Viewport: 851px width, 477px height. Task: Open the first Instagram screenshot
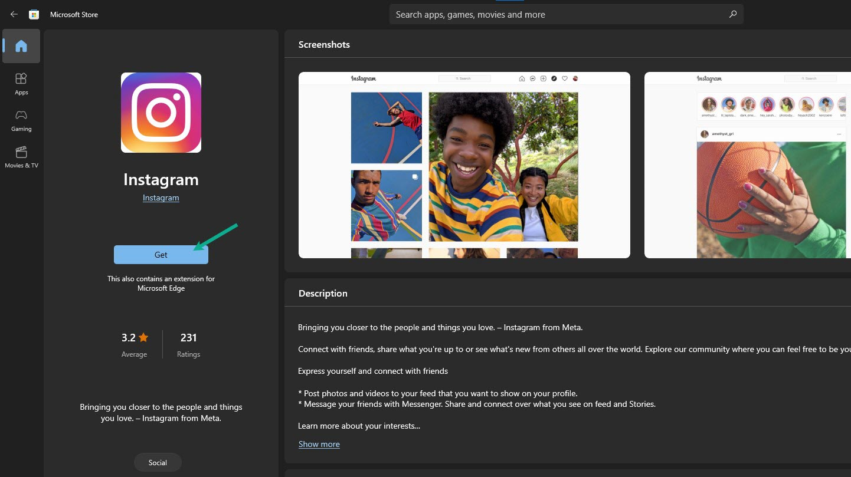coord(464,165)
